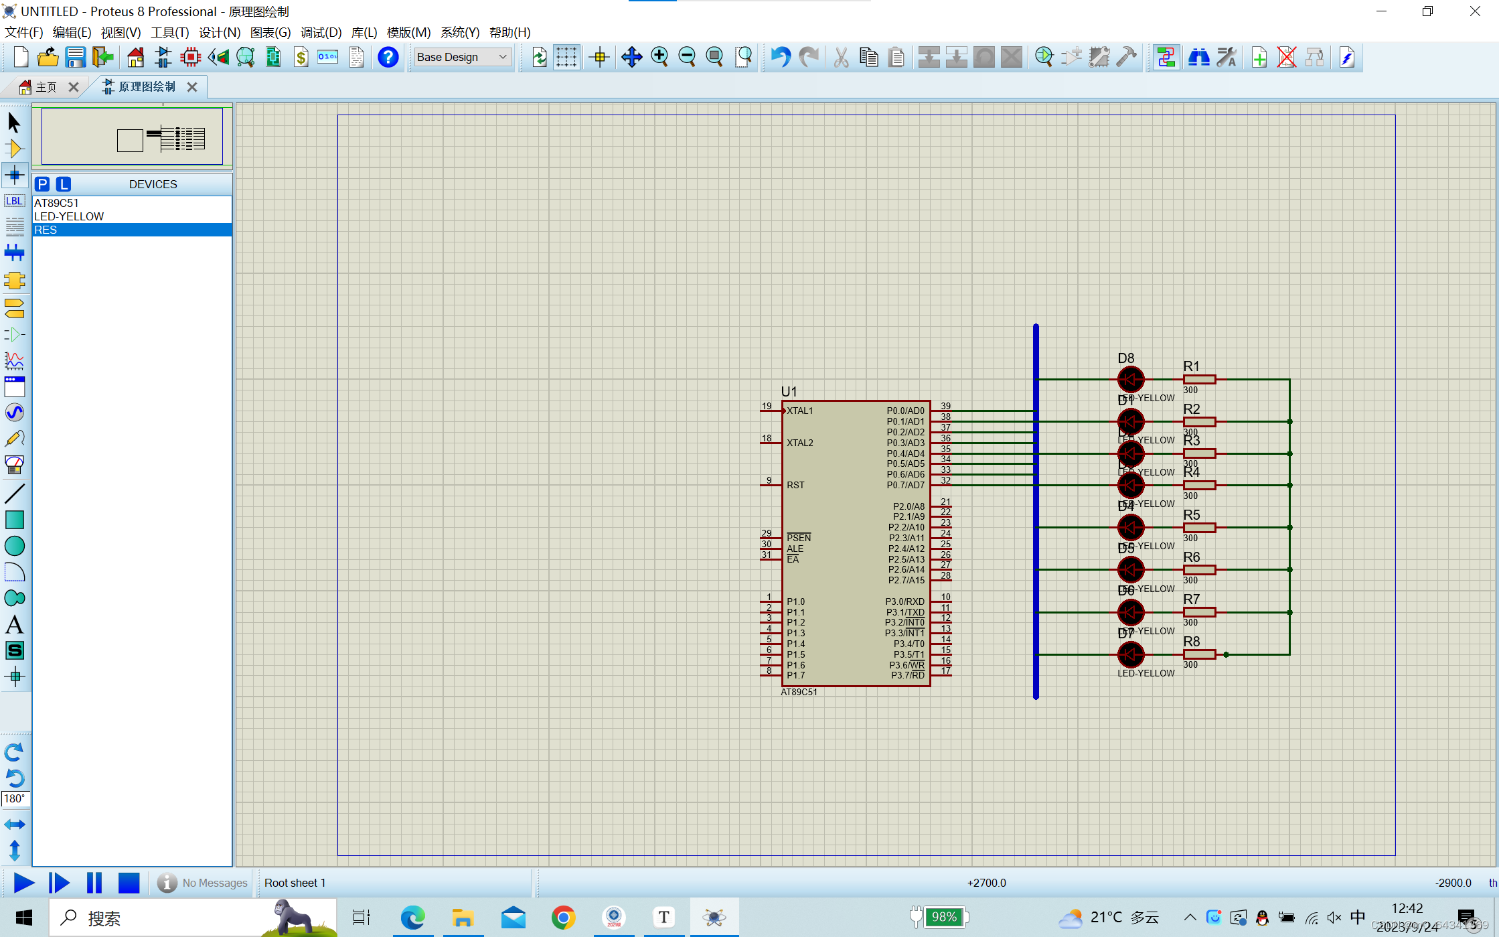Select the Terminals Mode tool
Viewport: 1499px width, 937px height.
click(14, 308)
